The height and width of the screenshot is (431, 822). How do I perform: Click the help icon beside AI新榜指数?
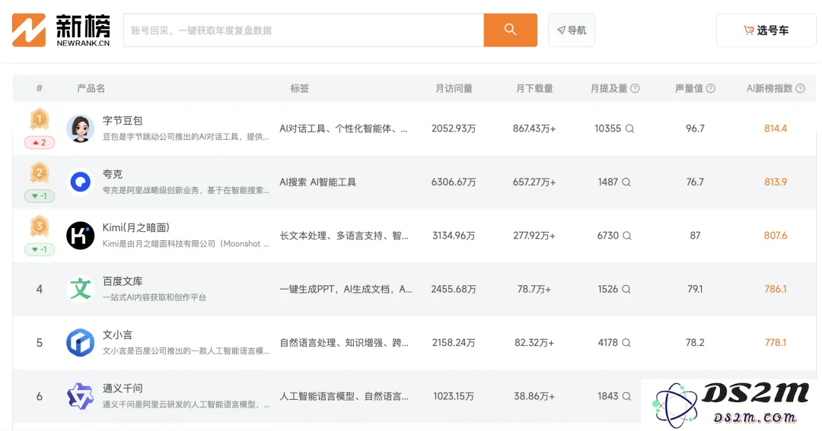click(x=801, y=88)
